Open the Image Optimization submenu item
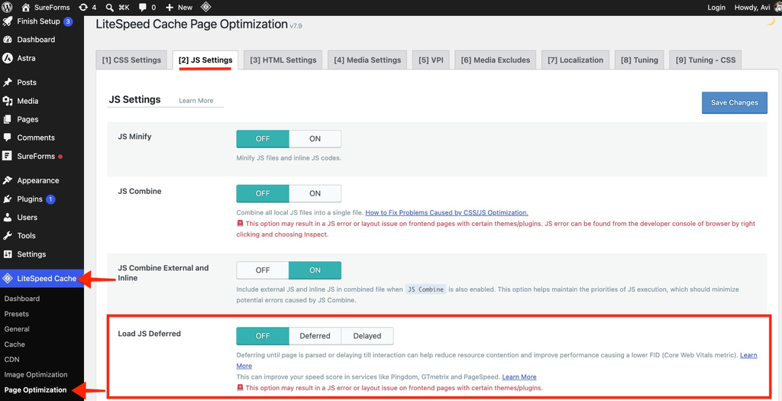782x401 pixels. coord(36,375)
